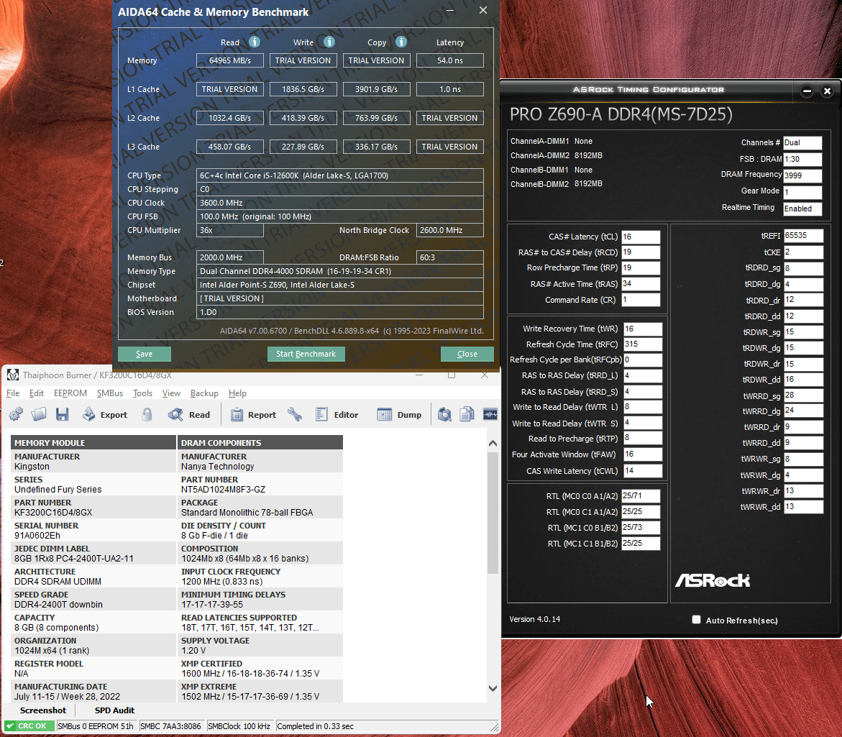
Task: Click the floppy disk save icon
Action: (x=63, y=414)
